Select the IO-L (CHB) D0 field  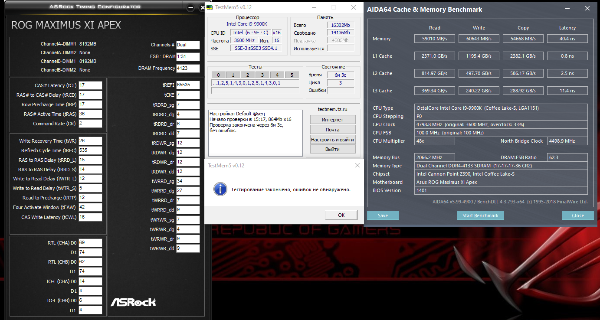(x=90, y=300)
